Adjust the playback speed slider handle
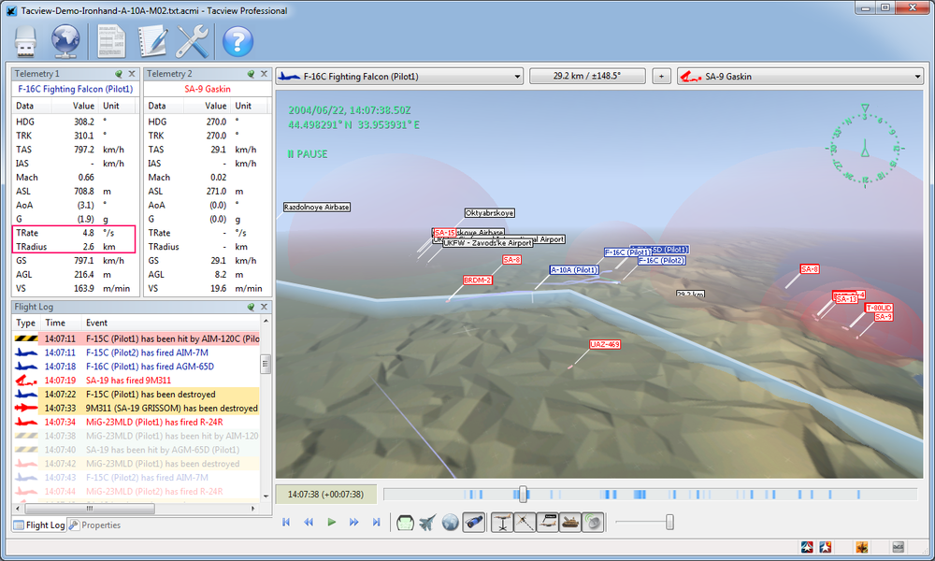Image resolution: width=935 pixels, height=561 pixels. click(669, 523)
